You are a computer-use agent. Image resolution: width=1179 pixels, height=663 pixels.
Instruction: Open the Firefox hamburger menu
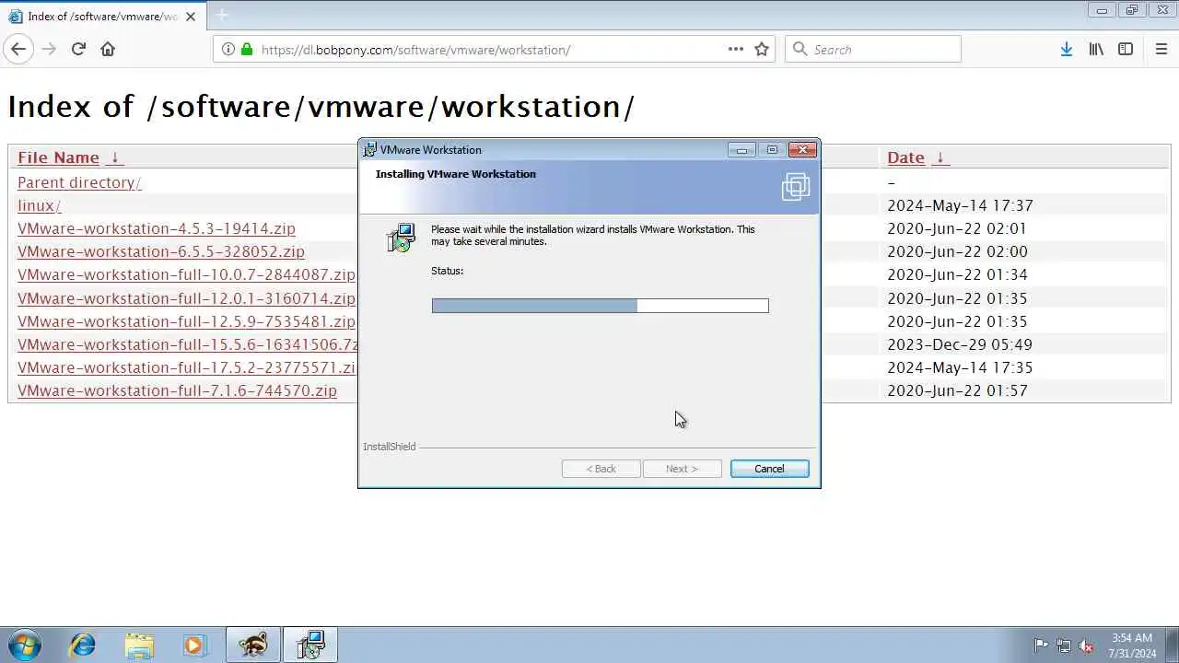coord(1161,50)
